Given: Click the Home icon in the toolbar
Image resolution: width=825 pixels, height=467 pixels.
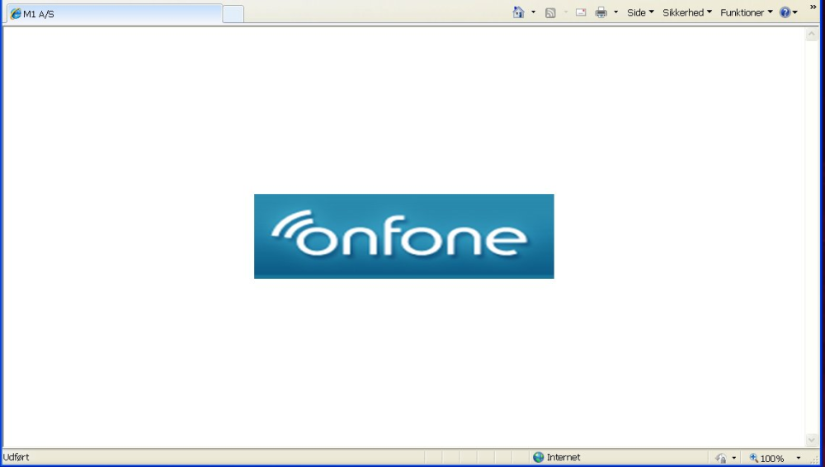Looking at the screenshot, I should pyautogui.click(x=518, y=12).
